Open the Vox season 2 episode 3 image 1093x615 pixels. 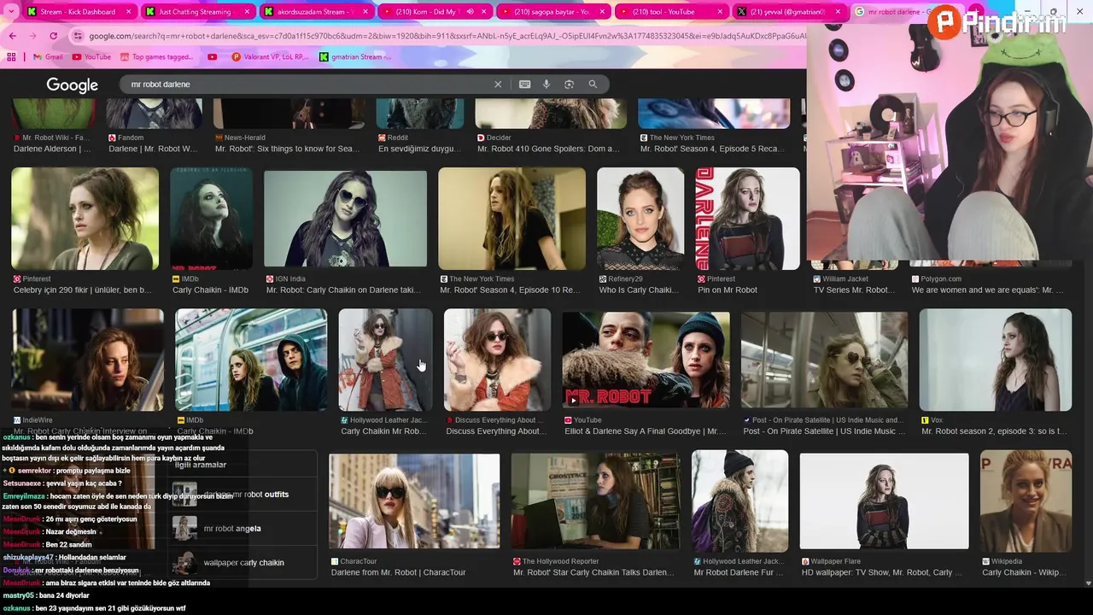coord(995,360)
